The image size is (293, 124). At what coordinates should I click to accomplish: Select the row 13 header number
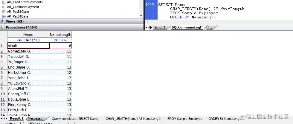coord(4,110)
